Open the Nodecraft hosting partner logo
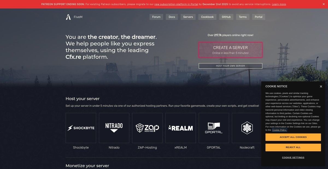The image size is (328, 169). tap(247, 128)
